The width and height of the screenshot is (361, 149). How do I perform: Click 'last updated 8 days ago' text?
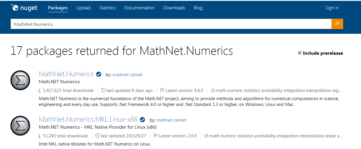[130, 91]
